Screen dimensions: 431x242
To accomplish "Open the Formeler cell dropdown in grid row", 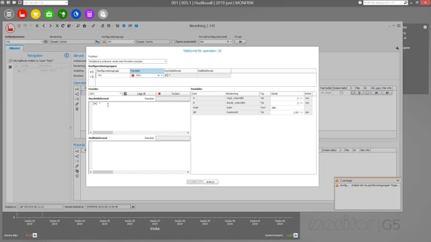I will coord(162,75).
